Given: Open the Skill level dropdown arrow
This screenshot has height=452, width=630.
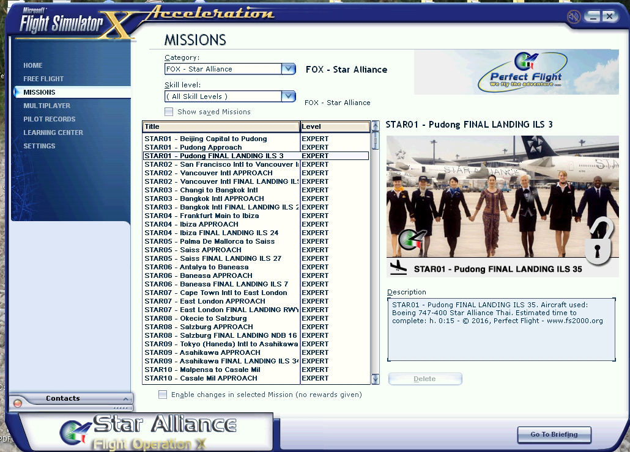Looking at the screenshot, I should click(x=289, y=97).
